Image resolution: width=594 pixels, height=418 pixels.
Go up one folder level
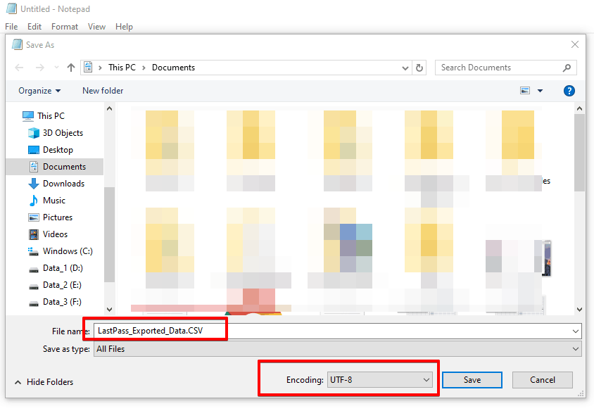pyautogui.click(x=71, y=68)
